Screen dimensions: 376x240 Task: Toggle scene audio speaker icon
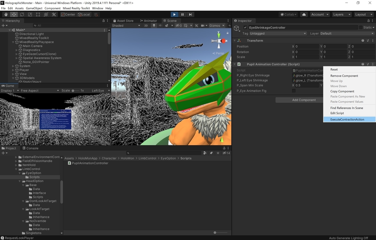160,26
